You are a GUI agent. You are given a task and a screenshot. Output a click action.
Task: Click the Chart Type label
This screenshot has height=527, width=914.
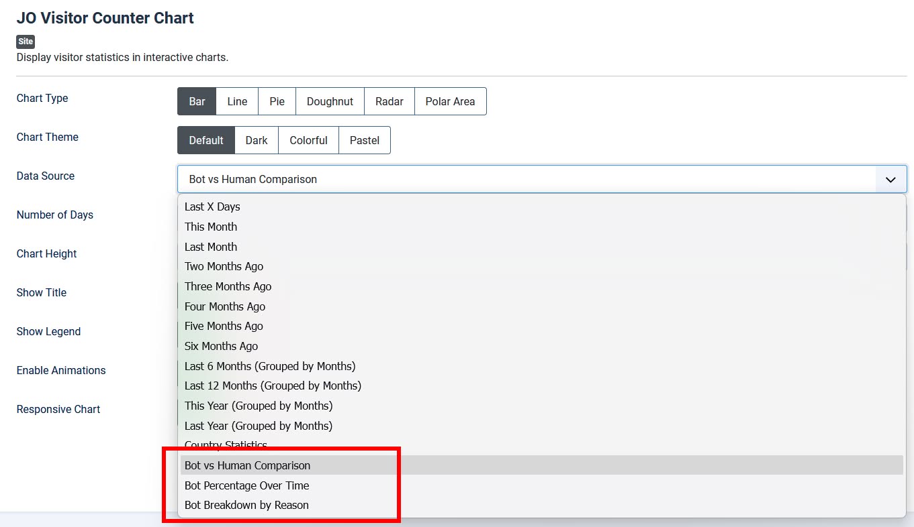[42, 98]
